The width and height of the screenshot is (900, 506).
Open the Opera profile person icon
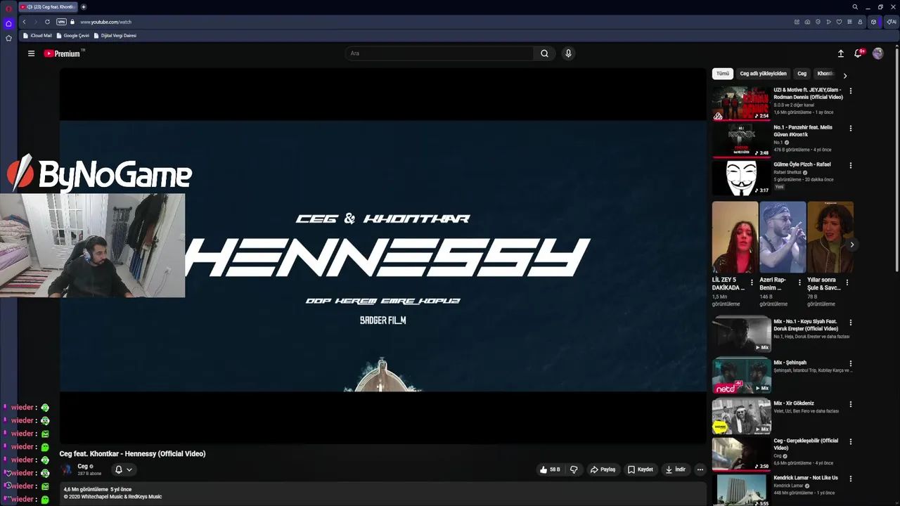(860, 22)
